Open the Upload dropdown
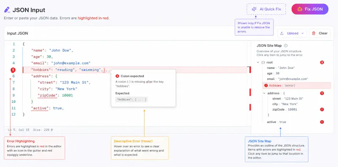Screen dimensions: 338x167 coord(292,33)
